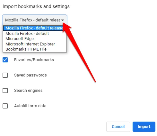
Task: Choose Bookmarks HTML File option
Action: 35,49
